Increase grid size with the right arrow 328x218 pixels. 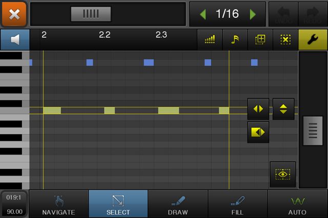[253, 14]
